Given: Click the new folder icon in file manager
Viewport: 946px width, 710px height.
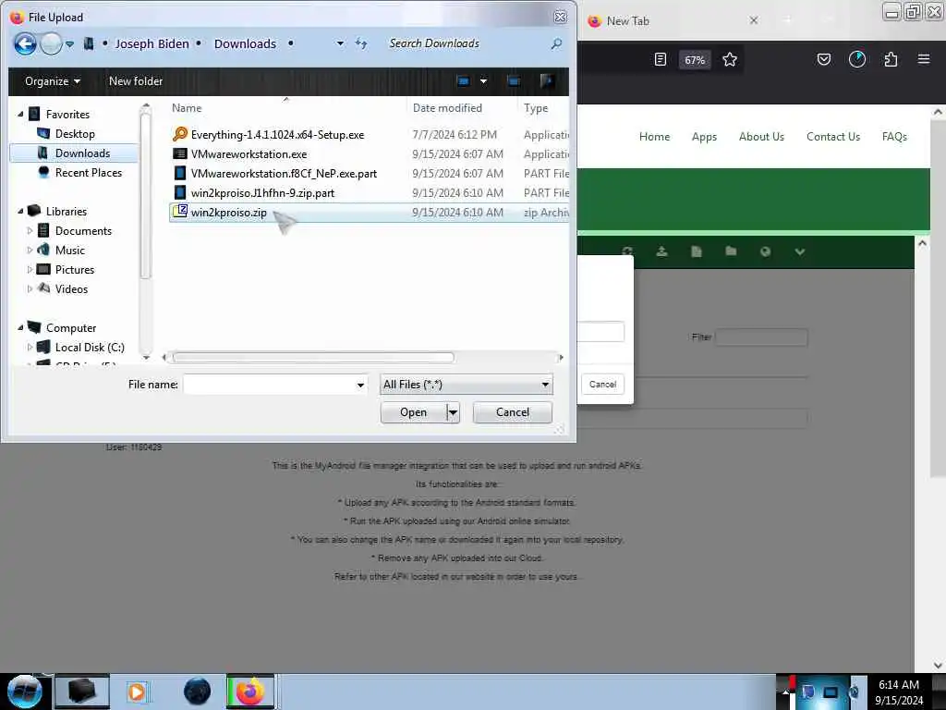Looking at the screenshot, I should tap(731, 251).
